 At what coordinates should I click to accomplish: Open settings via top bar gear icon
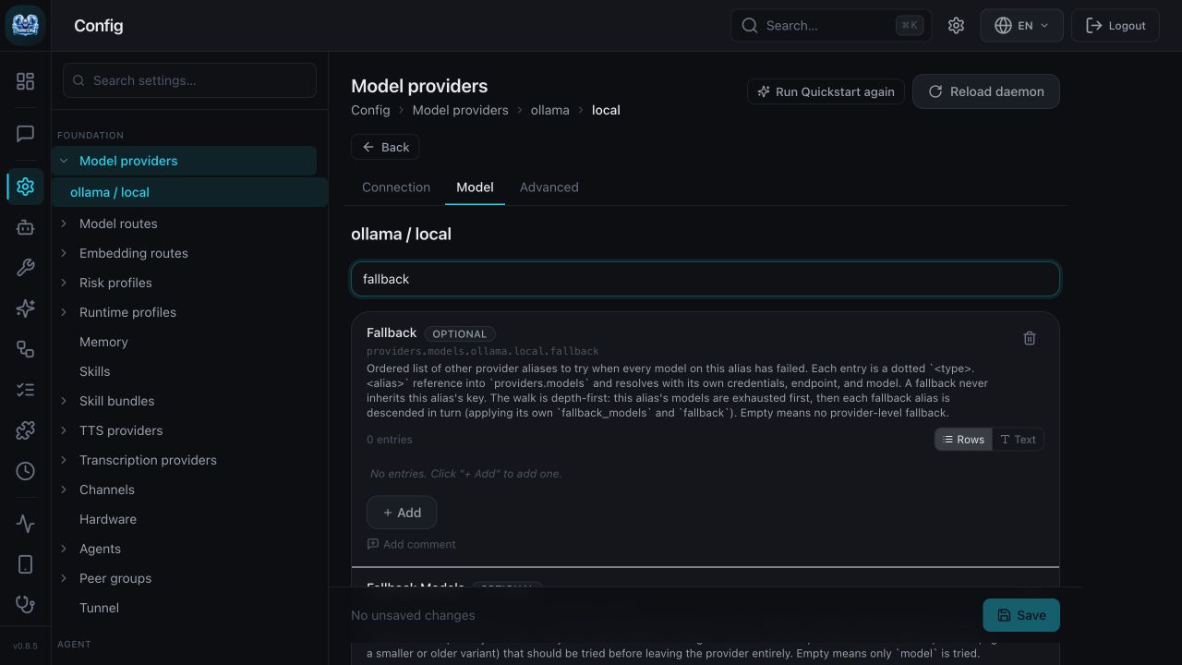tap(956, 26)
